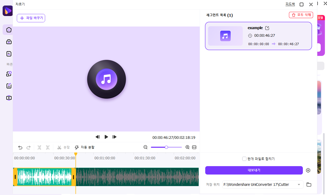Click the Redo arrow above the timeline
The height and width of the screenshot is (195, 327).
(x=28, y=147)
